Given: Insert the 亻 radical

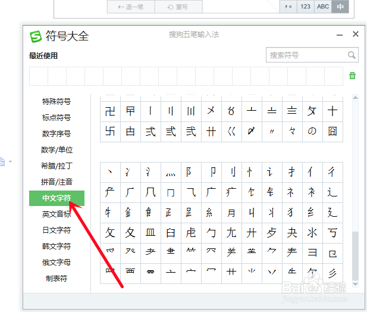Looking at the screenshot, I should [x=312, y=172].
